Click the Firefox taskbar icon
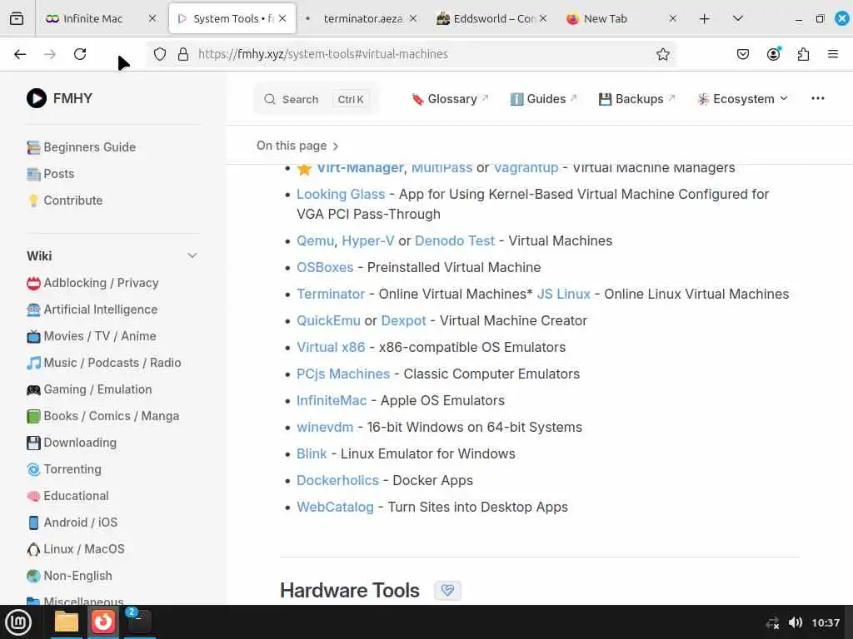 [x=102, y=622]
